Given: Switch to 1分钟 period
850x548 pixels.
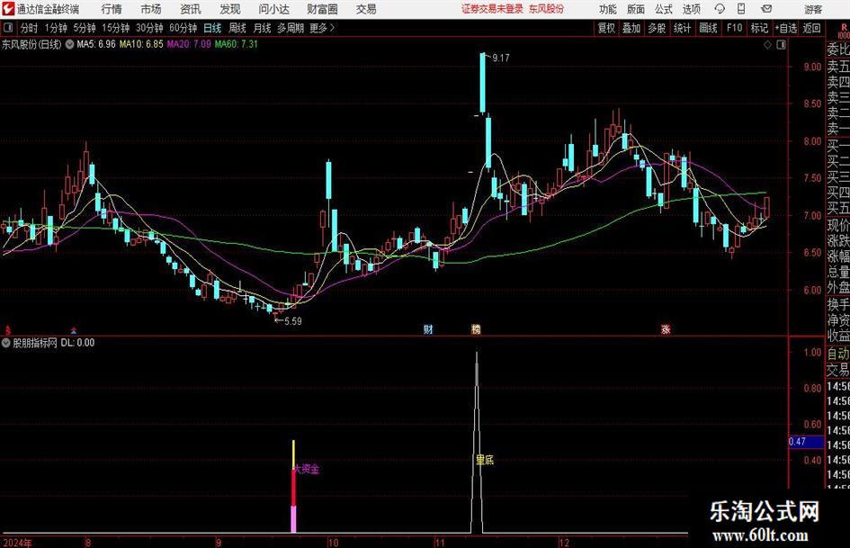Looking at the screenshot, I should tap(55, 28).
